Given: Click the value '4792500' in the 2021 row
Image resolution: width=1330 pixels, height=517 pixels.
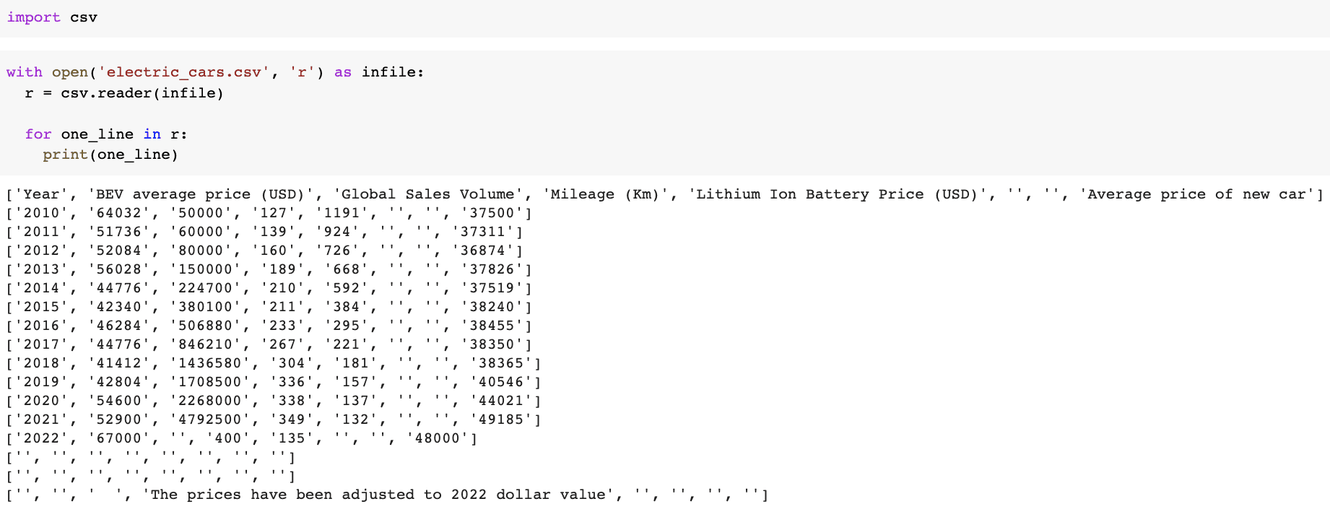Looking at the screenshot, I should (210, 420).
